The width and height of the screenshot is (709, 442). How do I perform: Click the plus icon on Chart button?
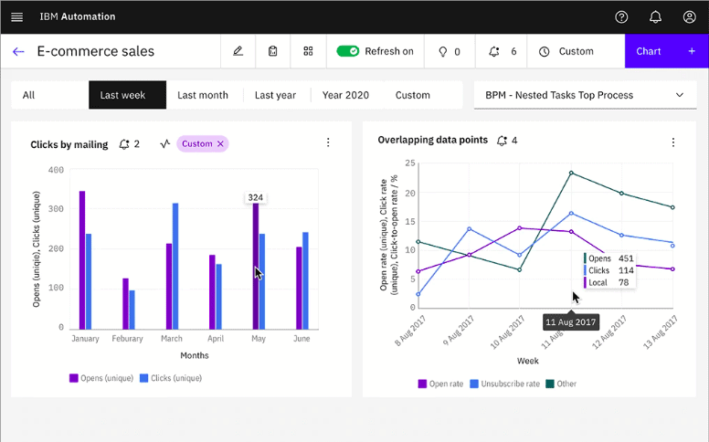[692, 51]
